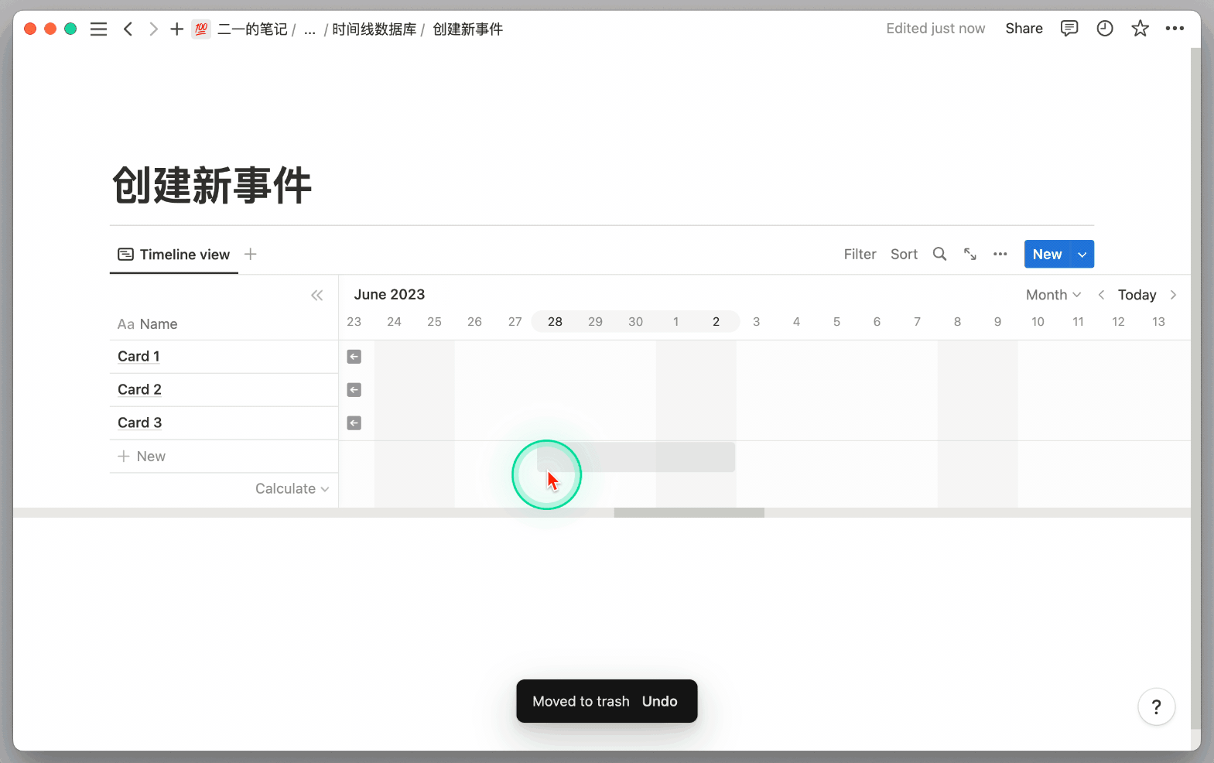Open database view options ellipsis

pos(1000,254)
